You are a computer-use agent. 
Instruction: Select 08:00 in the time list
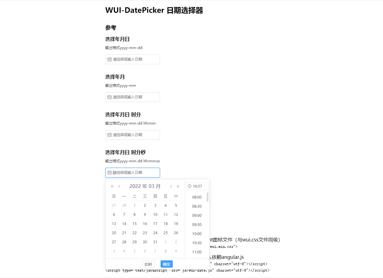(197, 197)
